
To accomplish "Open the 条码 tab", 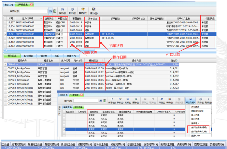I will 57,56.
